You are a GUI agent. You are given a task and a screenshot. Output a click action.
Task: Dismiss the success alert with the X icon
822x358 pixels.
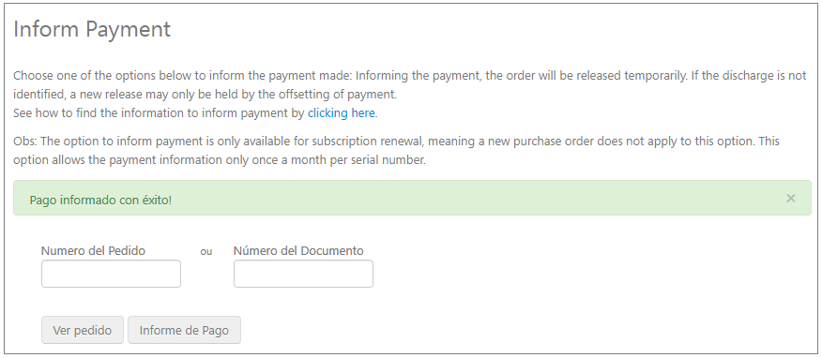[790, 199]
